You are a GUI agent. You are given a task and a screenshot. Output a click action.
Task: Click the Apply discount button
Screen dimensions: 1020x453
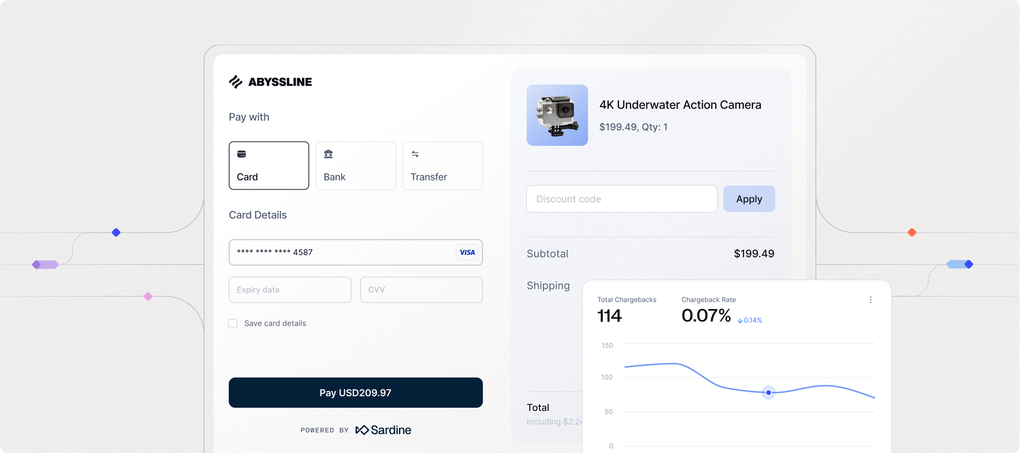pyautogui.click(x=749, y=199)
